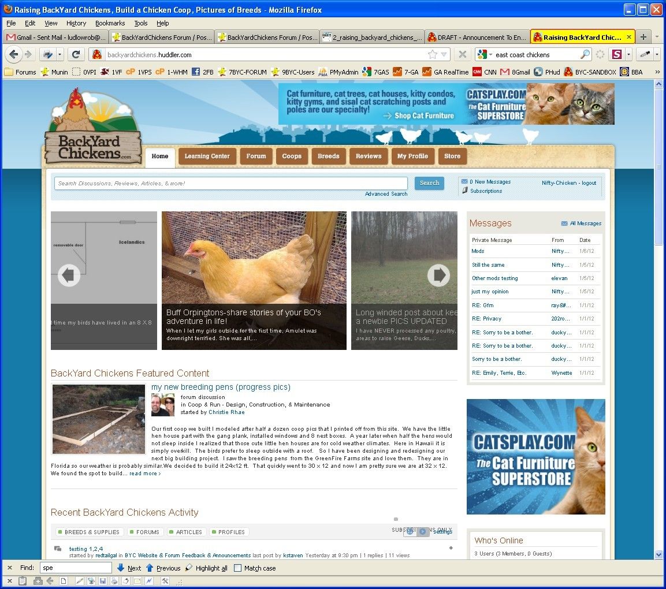Open the CNN bookmark

pyautogui.click(x=485, y=72)
